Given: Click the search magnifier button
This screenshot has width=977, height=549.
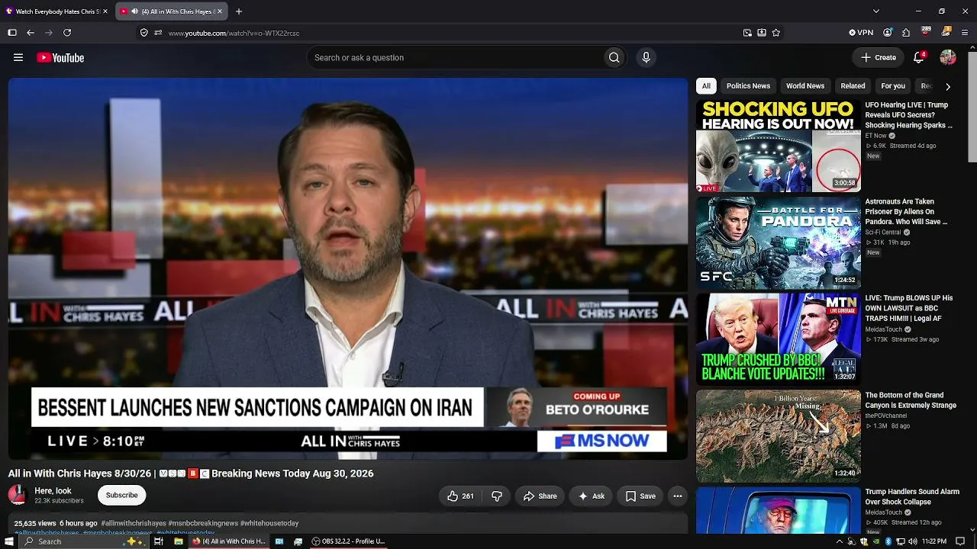Looking at the screenshot, I should (614, 58).
